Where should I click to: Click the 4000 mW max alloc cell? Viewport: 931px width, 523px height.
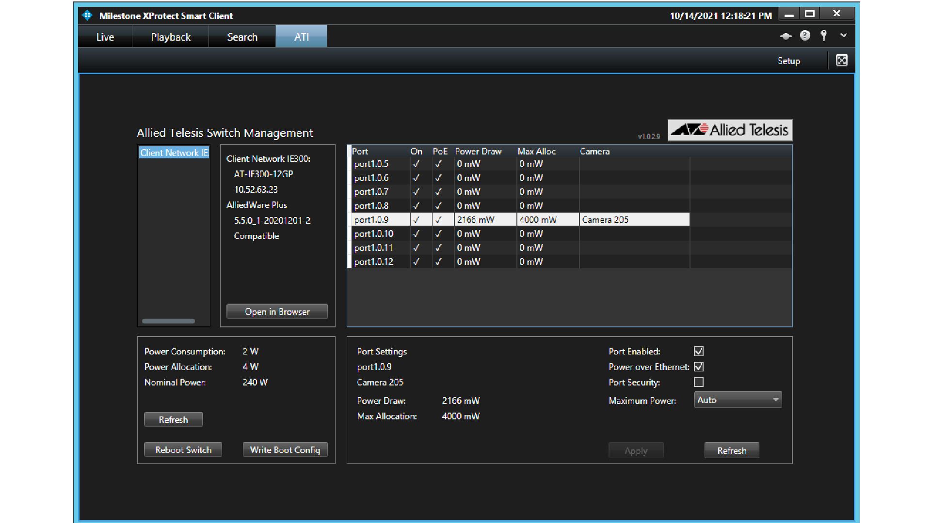click(x=548, y=220)
